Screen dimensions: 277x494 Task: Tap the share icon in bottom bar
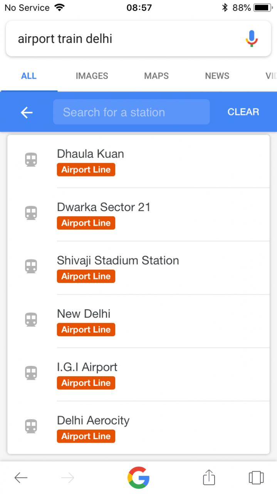[x=209, y=477]
